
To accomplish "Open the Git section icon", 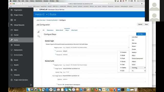I will tap(12, 20).
